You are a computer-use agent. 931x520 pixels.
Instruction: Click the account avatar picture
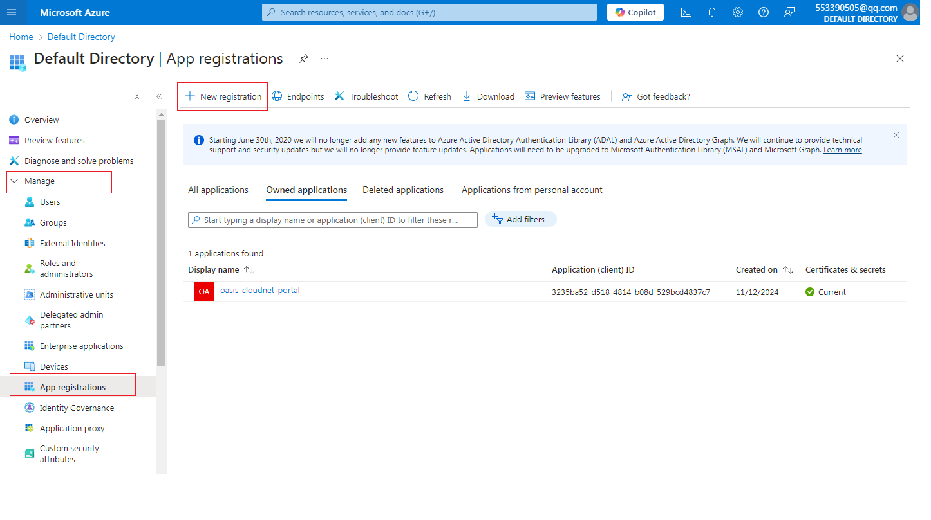[x=910, y=12]
